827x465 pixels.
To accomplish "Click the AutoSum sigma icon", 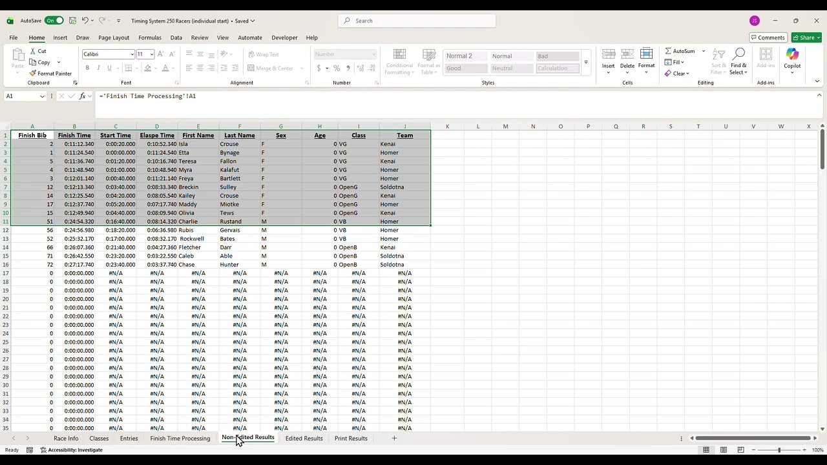I will pos(668,51).
